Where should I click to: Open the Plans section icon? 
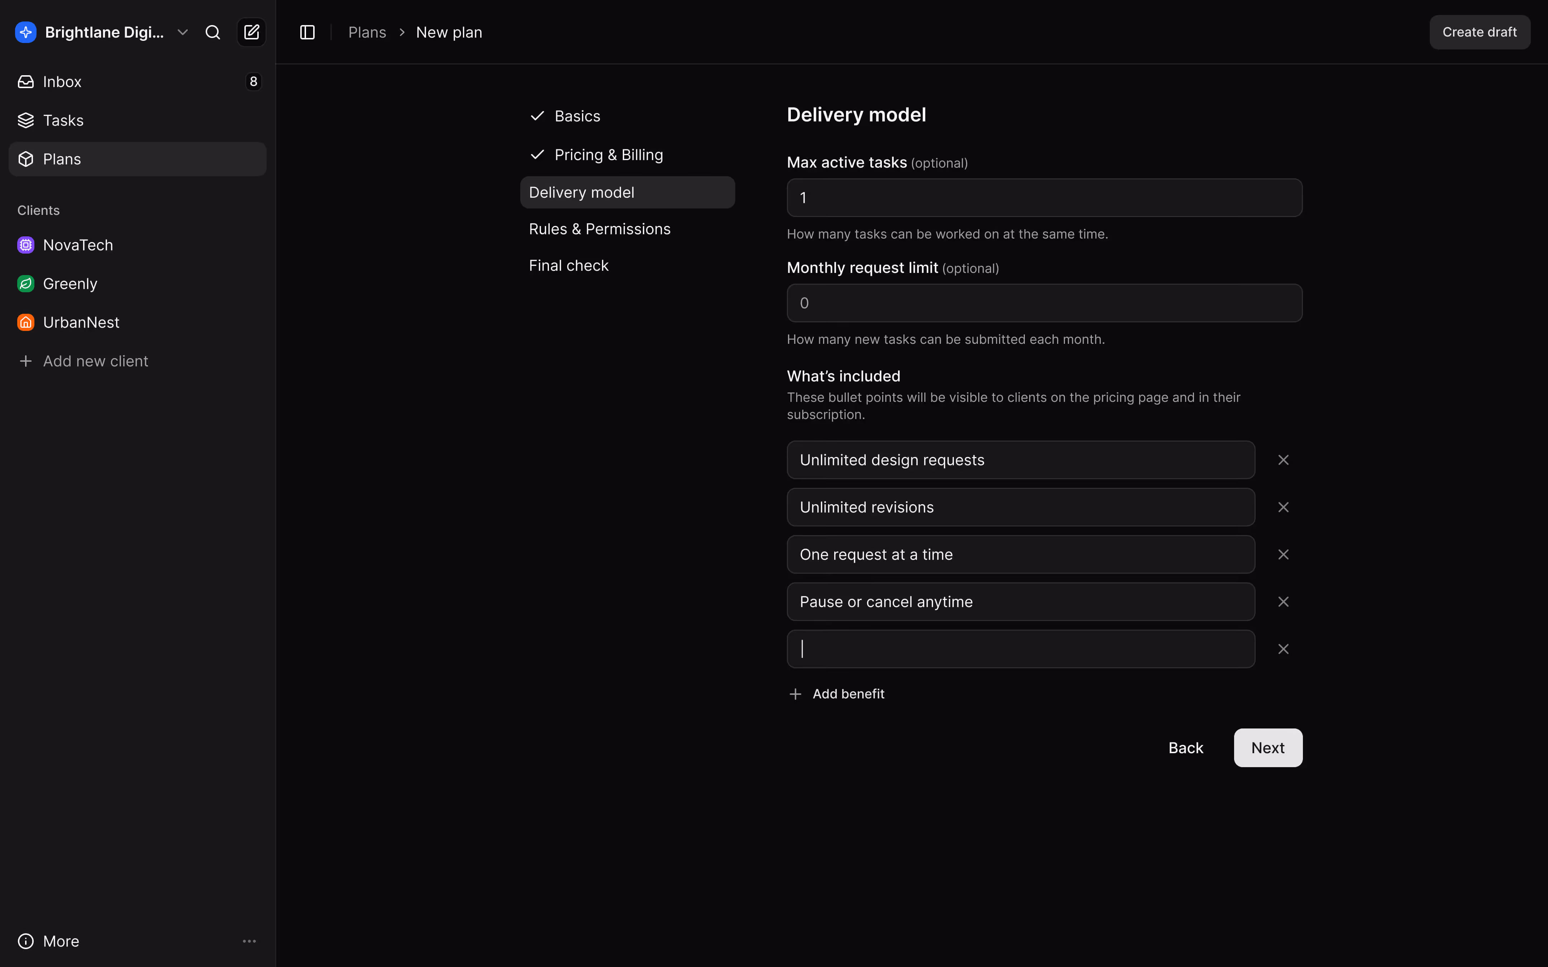point(25,159)
